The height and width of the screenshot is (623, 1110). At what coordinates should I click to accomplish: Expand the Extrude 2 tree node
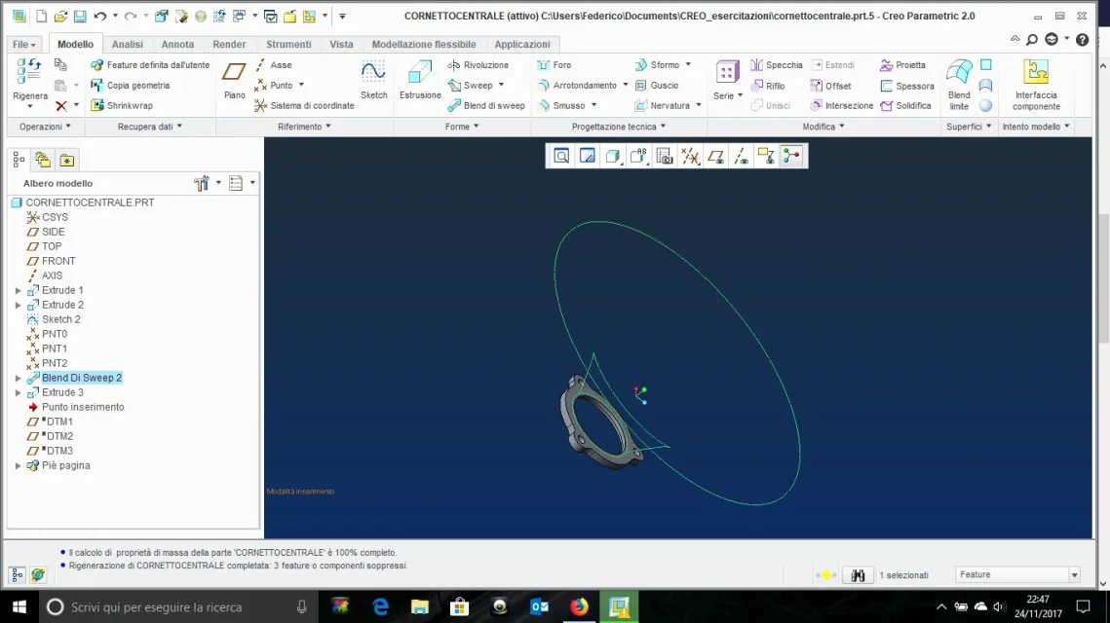point(19,305)
